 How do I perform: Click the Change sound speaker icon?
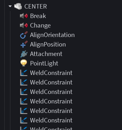pyautogui.click(x=24, y=25)
